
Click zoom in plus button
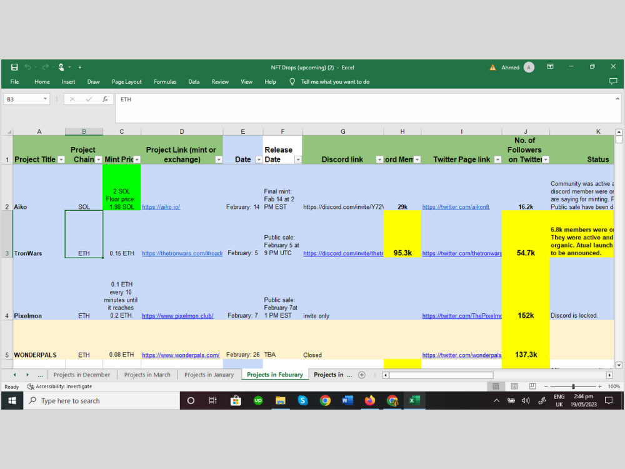(599, 386)
